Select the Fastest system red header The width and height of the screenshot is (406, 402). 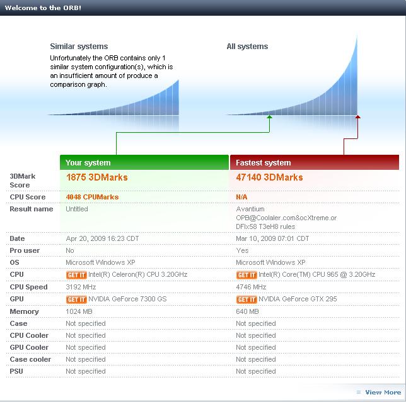pyautogui.click(x=315, y=162)
